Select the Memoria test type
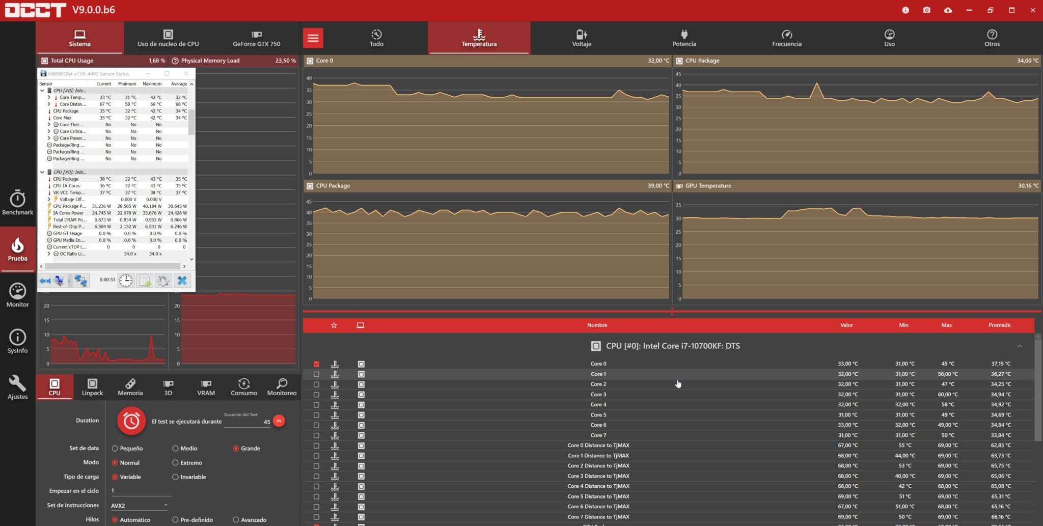The height and width of the screenshot is (526, 1043). click(130, 387)
